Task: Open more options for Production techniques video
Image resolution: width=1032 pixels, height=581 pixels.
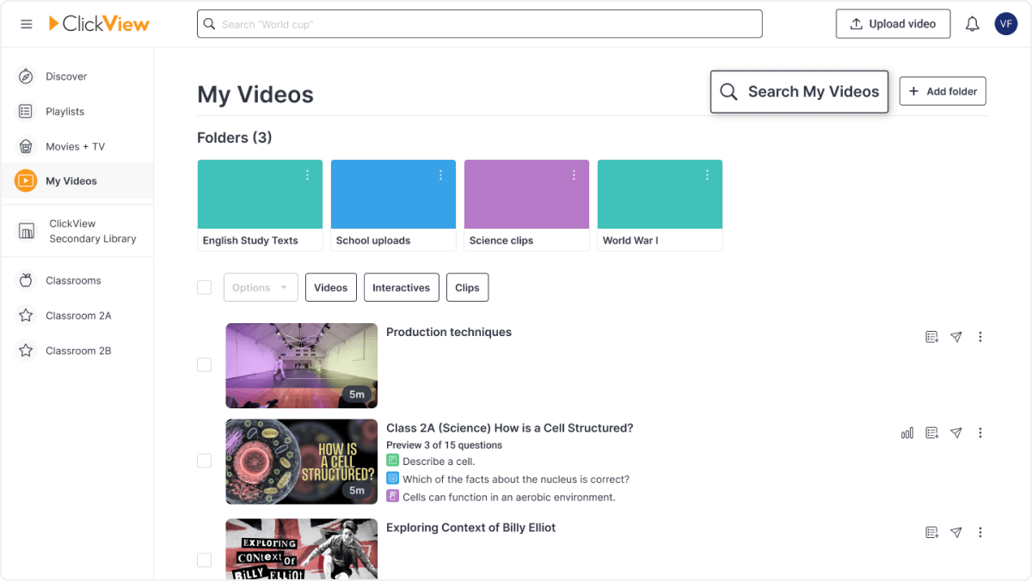Action: tap(980, 337)
